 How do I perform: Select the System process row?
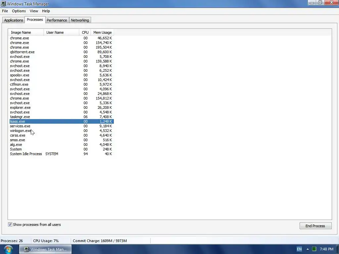(x=62, y=149)
